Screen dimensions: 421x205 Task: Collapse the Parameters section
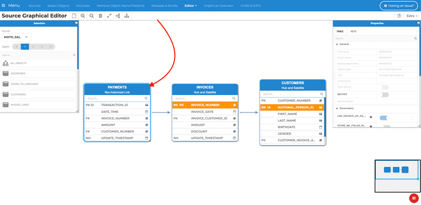[x=337, y=108]
